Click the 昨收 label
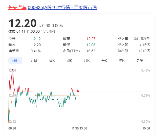Screen dimensions: 157x133 pos(12,45)
